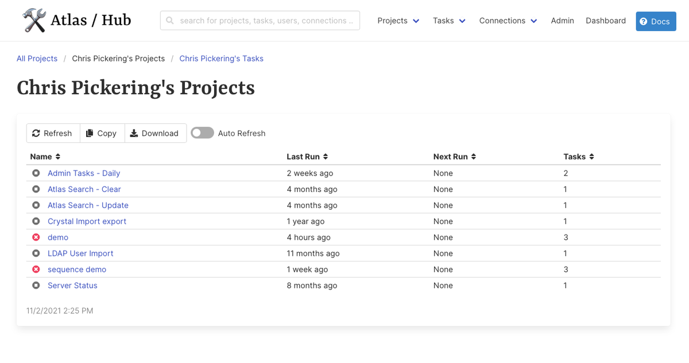Click the Atlas Hub wrench logo icon
This screenshot has height=363, width=689.
pos(34,19)
